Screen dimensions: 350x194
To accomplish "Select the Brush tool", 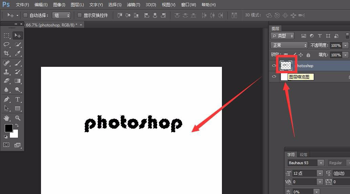I will (x=17, y=63).
